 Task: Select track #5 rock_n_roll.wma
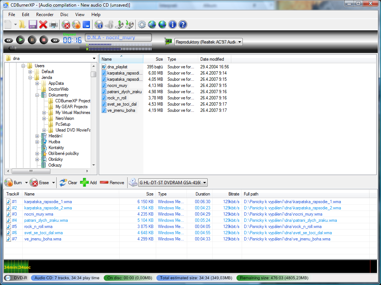[x=190, y=227]
